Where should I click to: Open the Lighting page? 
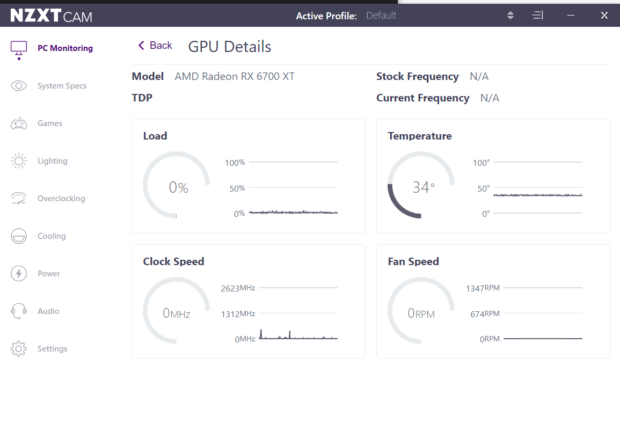click(53, 161)
